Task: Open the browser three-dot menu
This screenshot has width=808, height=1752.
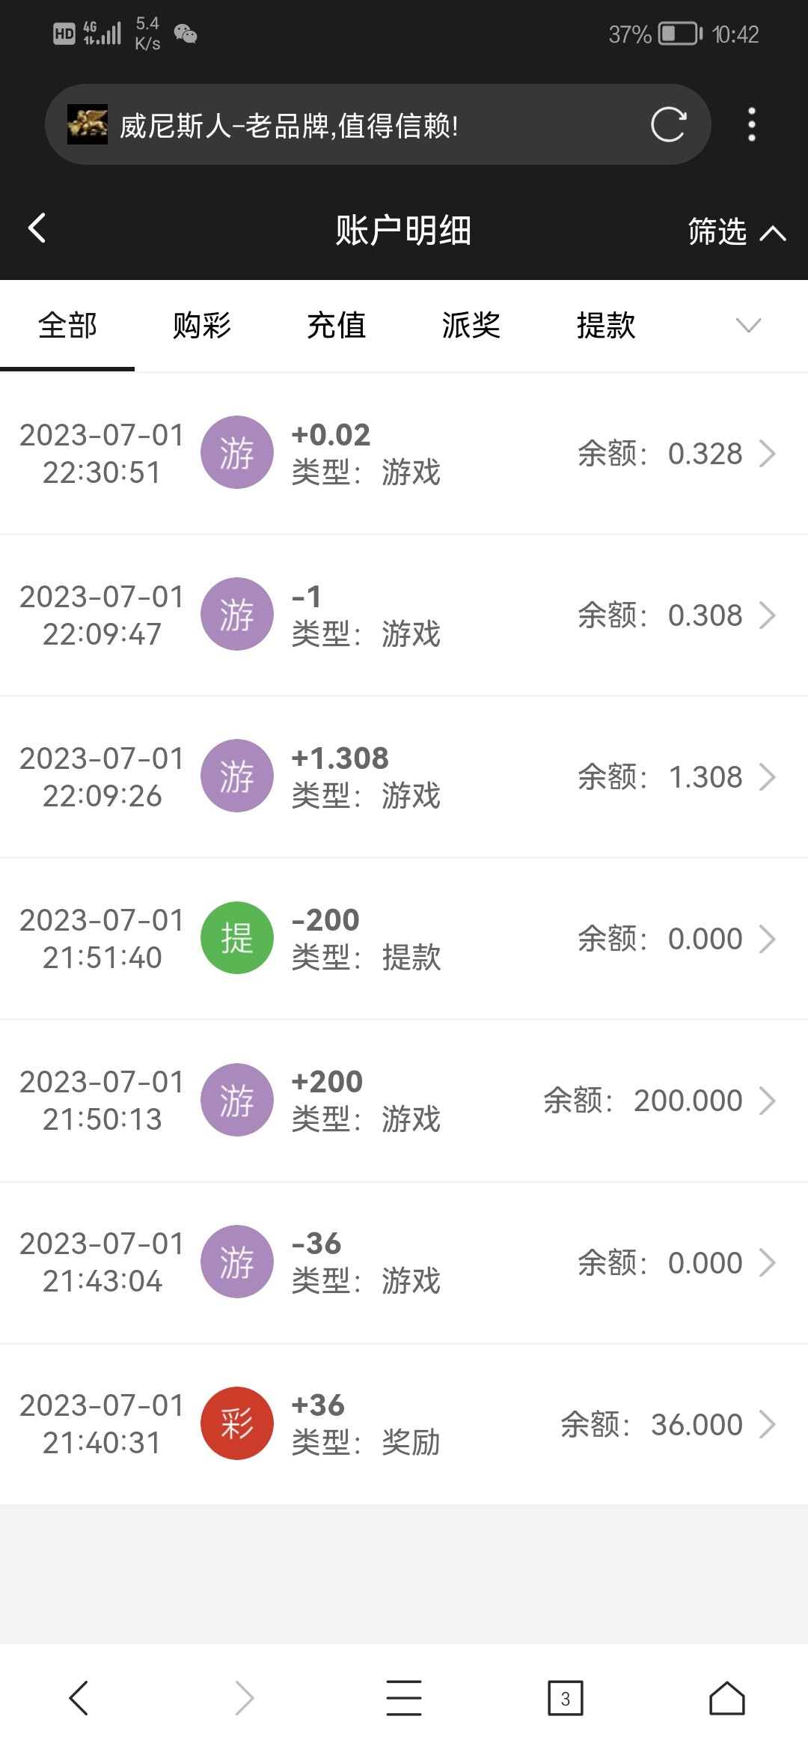Action: click(752, 124)
